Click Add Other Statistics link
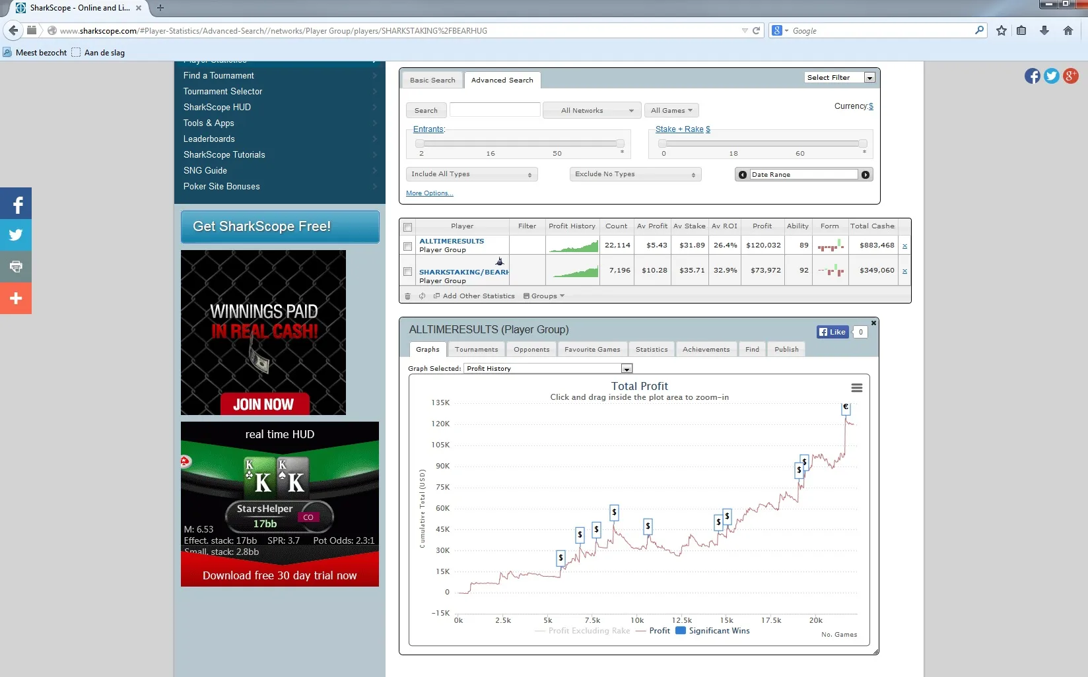 474,296
